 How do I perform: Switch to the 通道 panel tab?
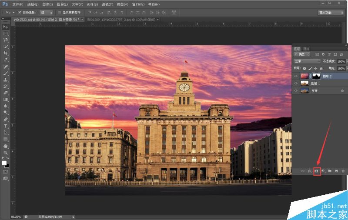(306, 49)
